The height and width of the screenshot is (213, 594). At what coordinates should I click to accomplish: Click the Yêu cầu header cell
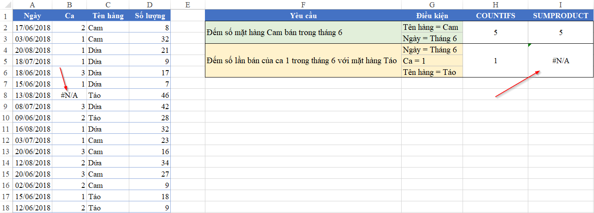(303, 16)
